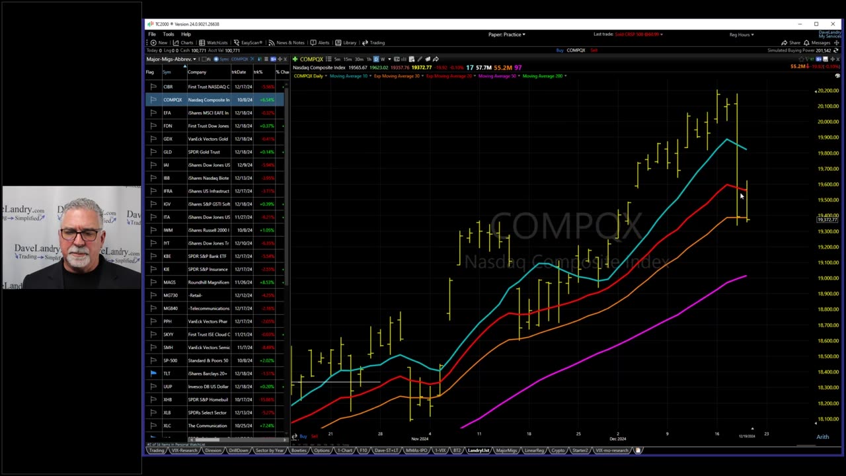Image resolution: width=846 pixels, height=476 pixels.
Task: Open News & Notes from the toolbar
Action: point(288,43)
